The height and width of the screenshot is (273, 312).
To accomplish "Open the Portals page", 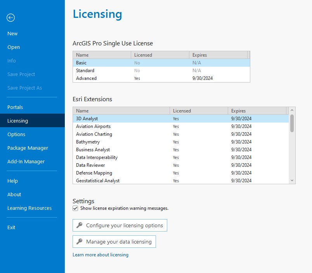I will click(x=15, y=107).
